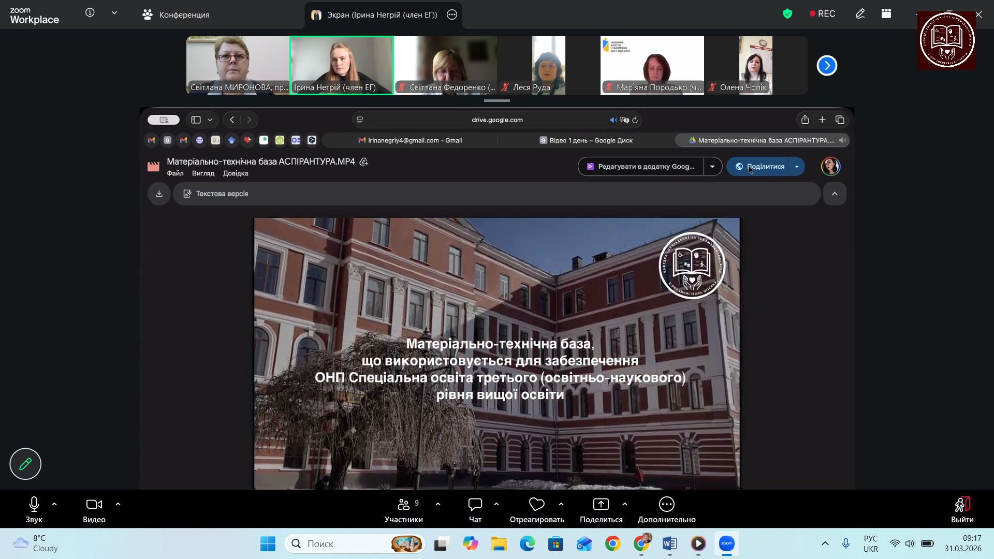Expand video options arrow next to Видео
The image size is (994, 559).
coord(118,504)
